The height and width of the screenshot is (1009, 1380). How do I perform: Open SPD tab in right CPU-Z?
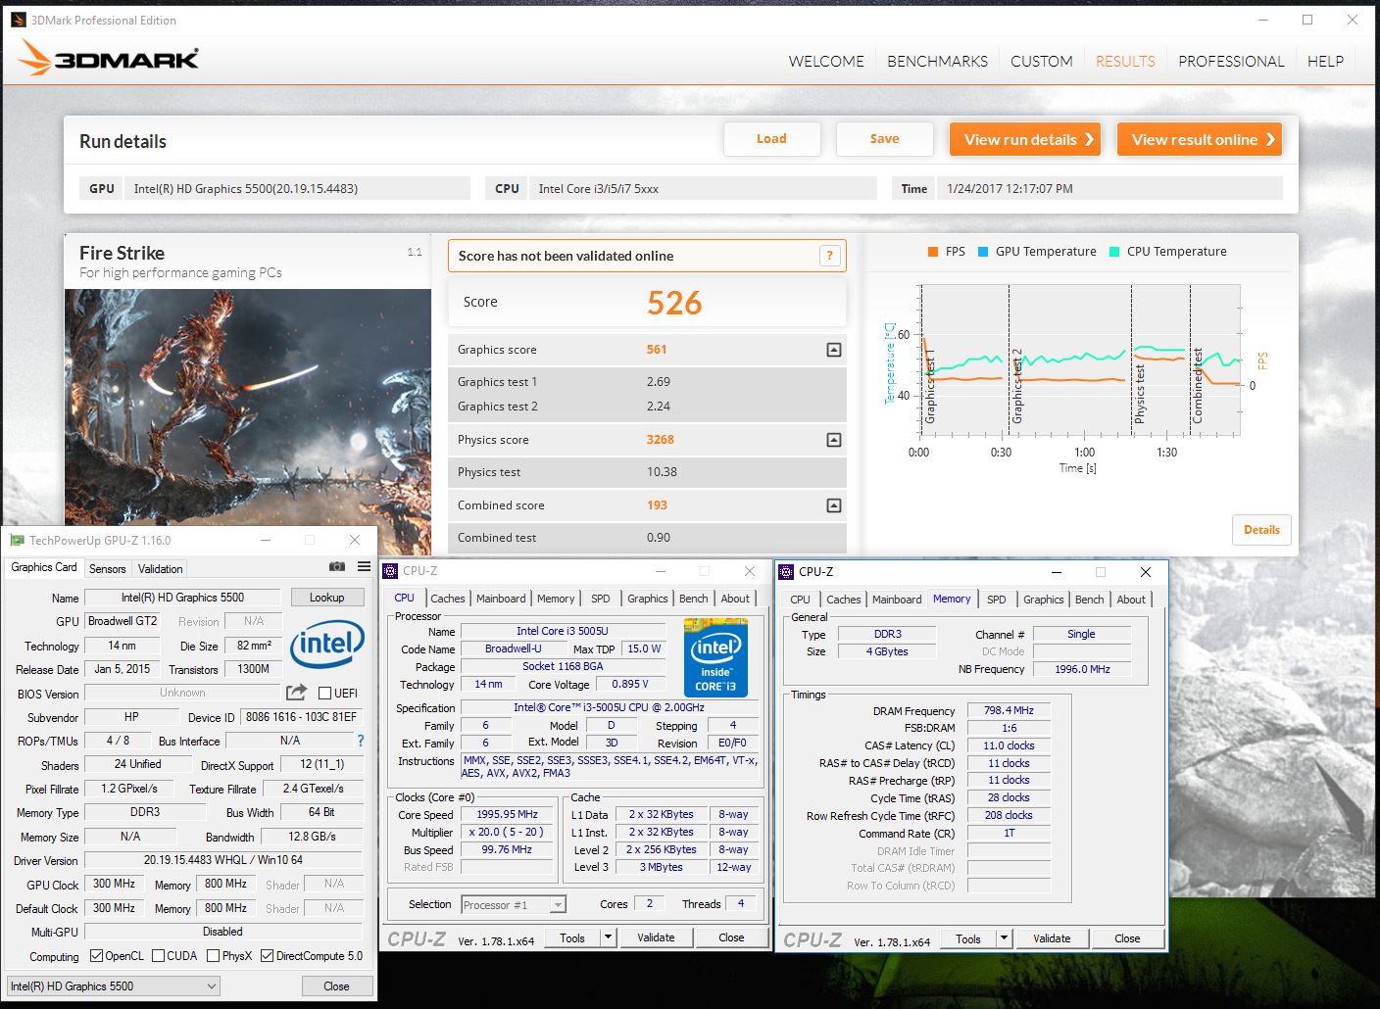(x=997, y=600)
